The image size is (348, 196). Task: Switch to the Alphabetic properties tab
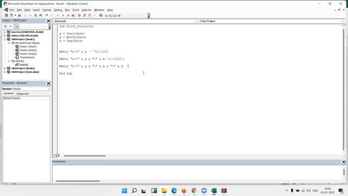point(9,94)
